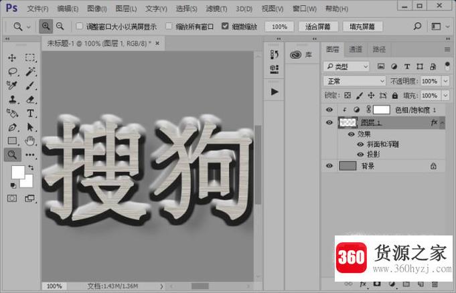Select the Rectangular Marquee tool
The image size is (456, 293).
click(x=30, y=58)
